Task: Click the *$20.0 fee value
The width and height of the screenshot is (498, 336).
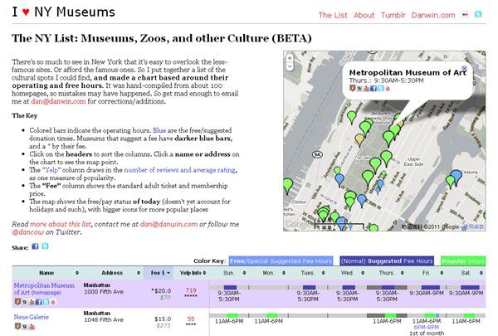Action: (x=161, y=290)
